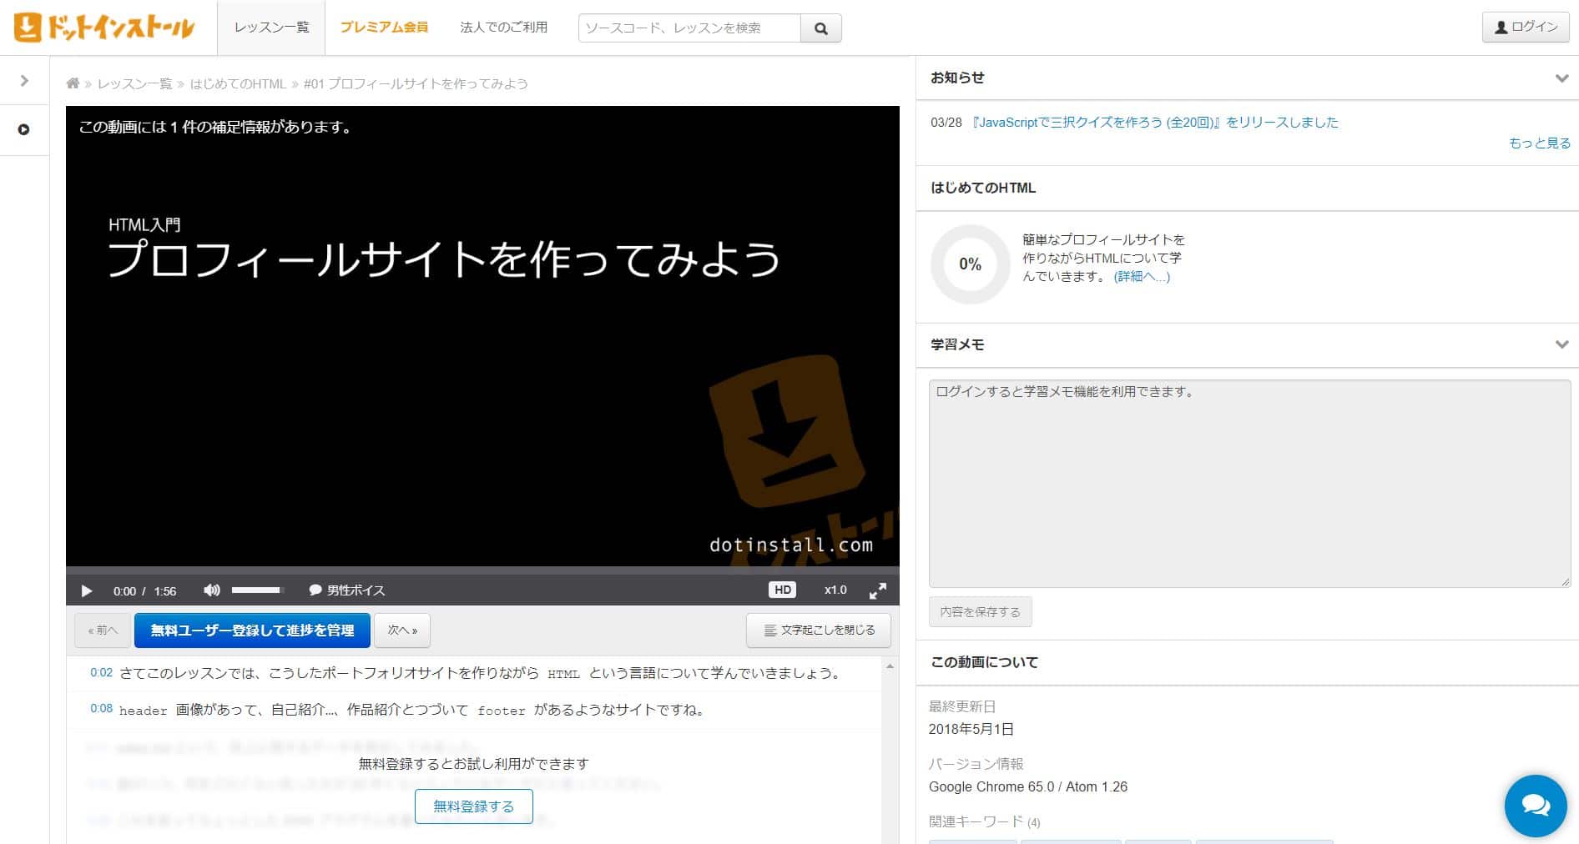Click もっと見る in announcements
The image size is (1579, 844).
click(x=1539, y=143)
